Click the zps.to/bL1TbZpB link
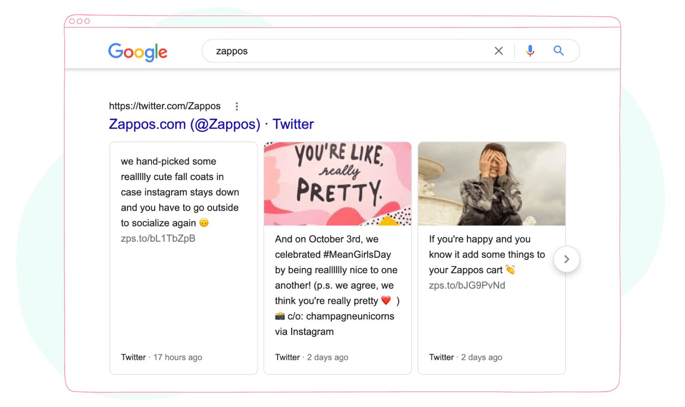The height and width of the screenshot is (407, 685). point(158,238)
